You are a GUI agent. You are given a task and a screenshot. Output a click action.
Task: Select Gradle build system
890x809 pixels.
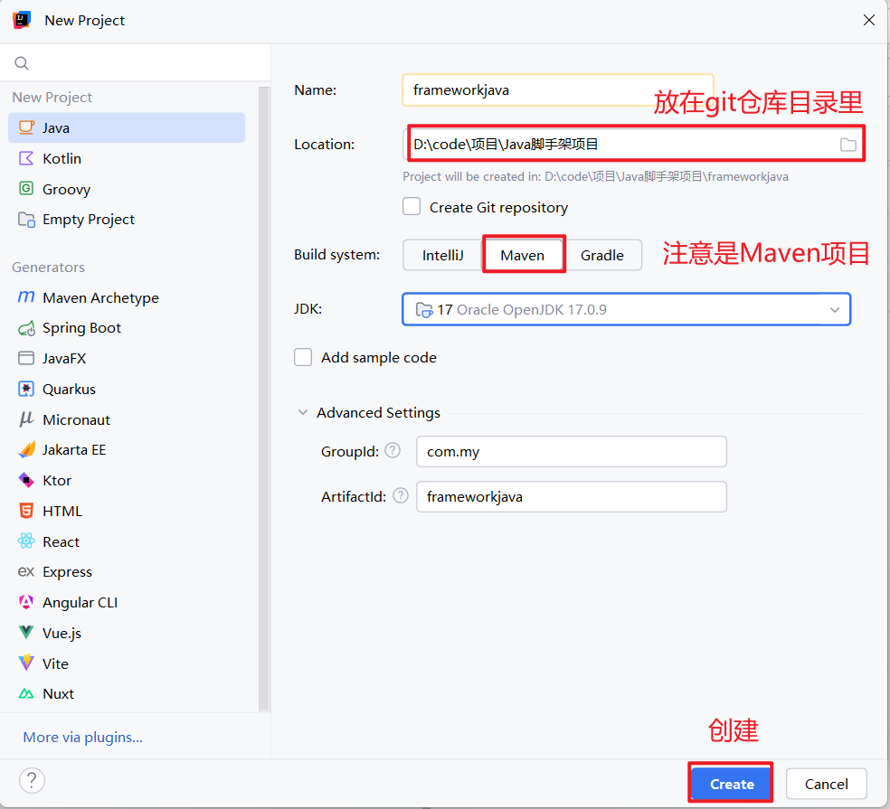[602, 255]
